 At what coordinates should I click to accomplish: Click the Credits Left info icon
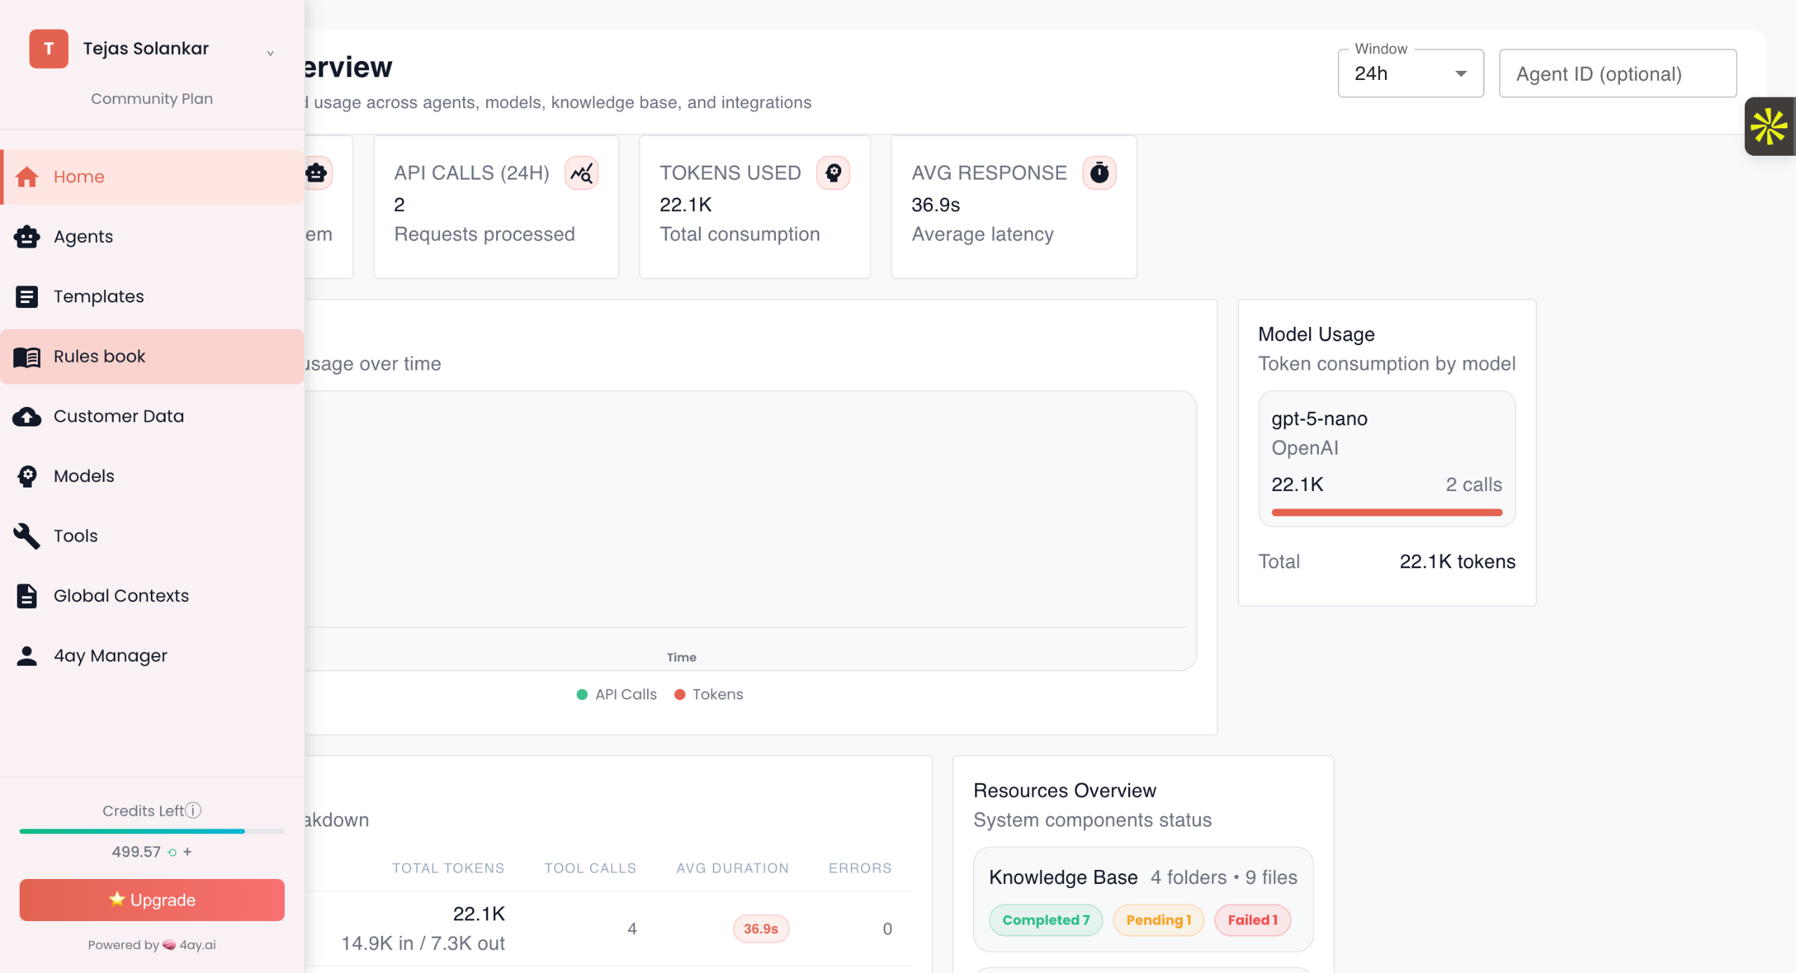click(x=194, y=810)
